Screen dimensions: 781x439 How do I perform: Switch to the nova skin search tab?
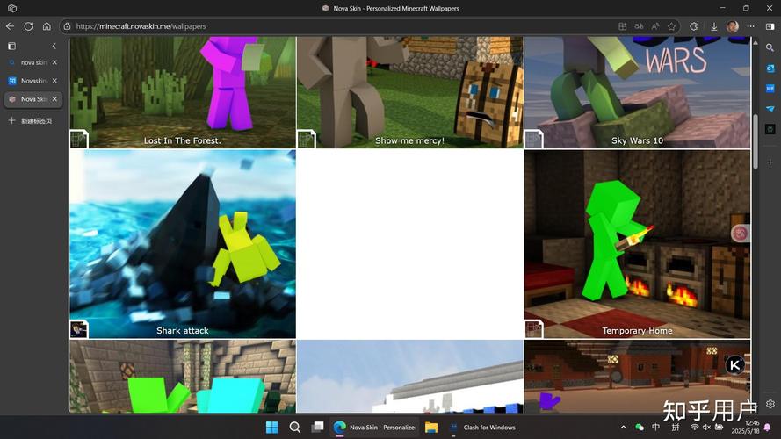click(x=33, y=62)
